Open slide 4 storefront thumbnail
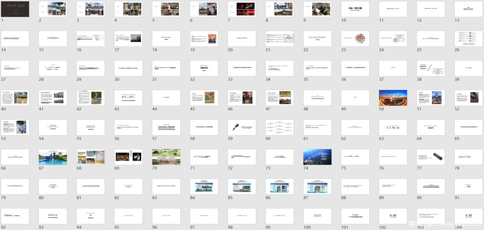484x230 pixels. pos(128,9)
